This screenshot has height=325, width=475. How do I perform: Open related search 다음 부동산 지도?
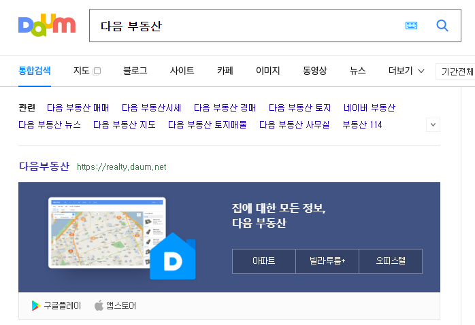point(125,124)
